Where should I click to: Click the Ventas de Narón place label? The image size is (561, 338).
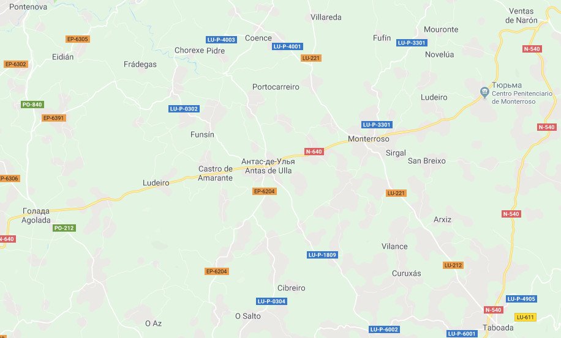pyautogui.click(x=521, y=16)
